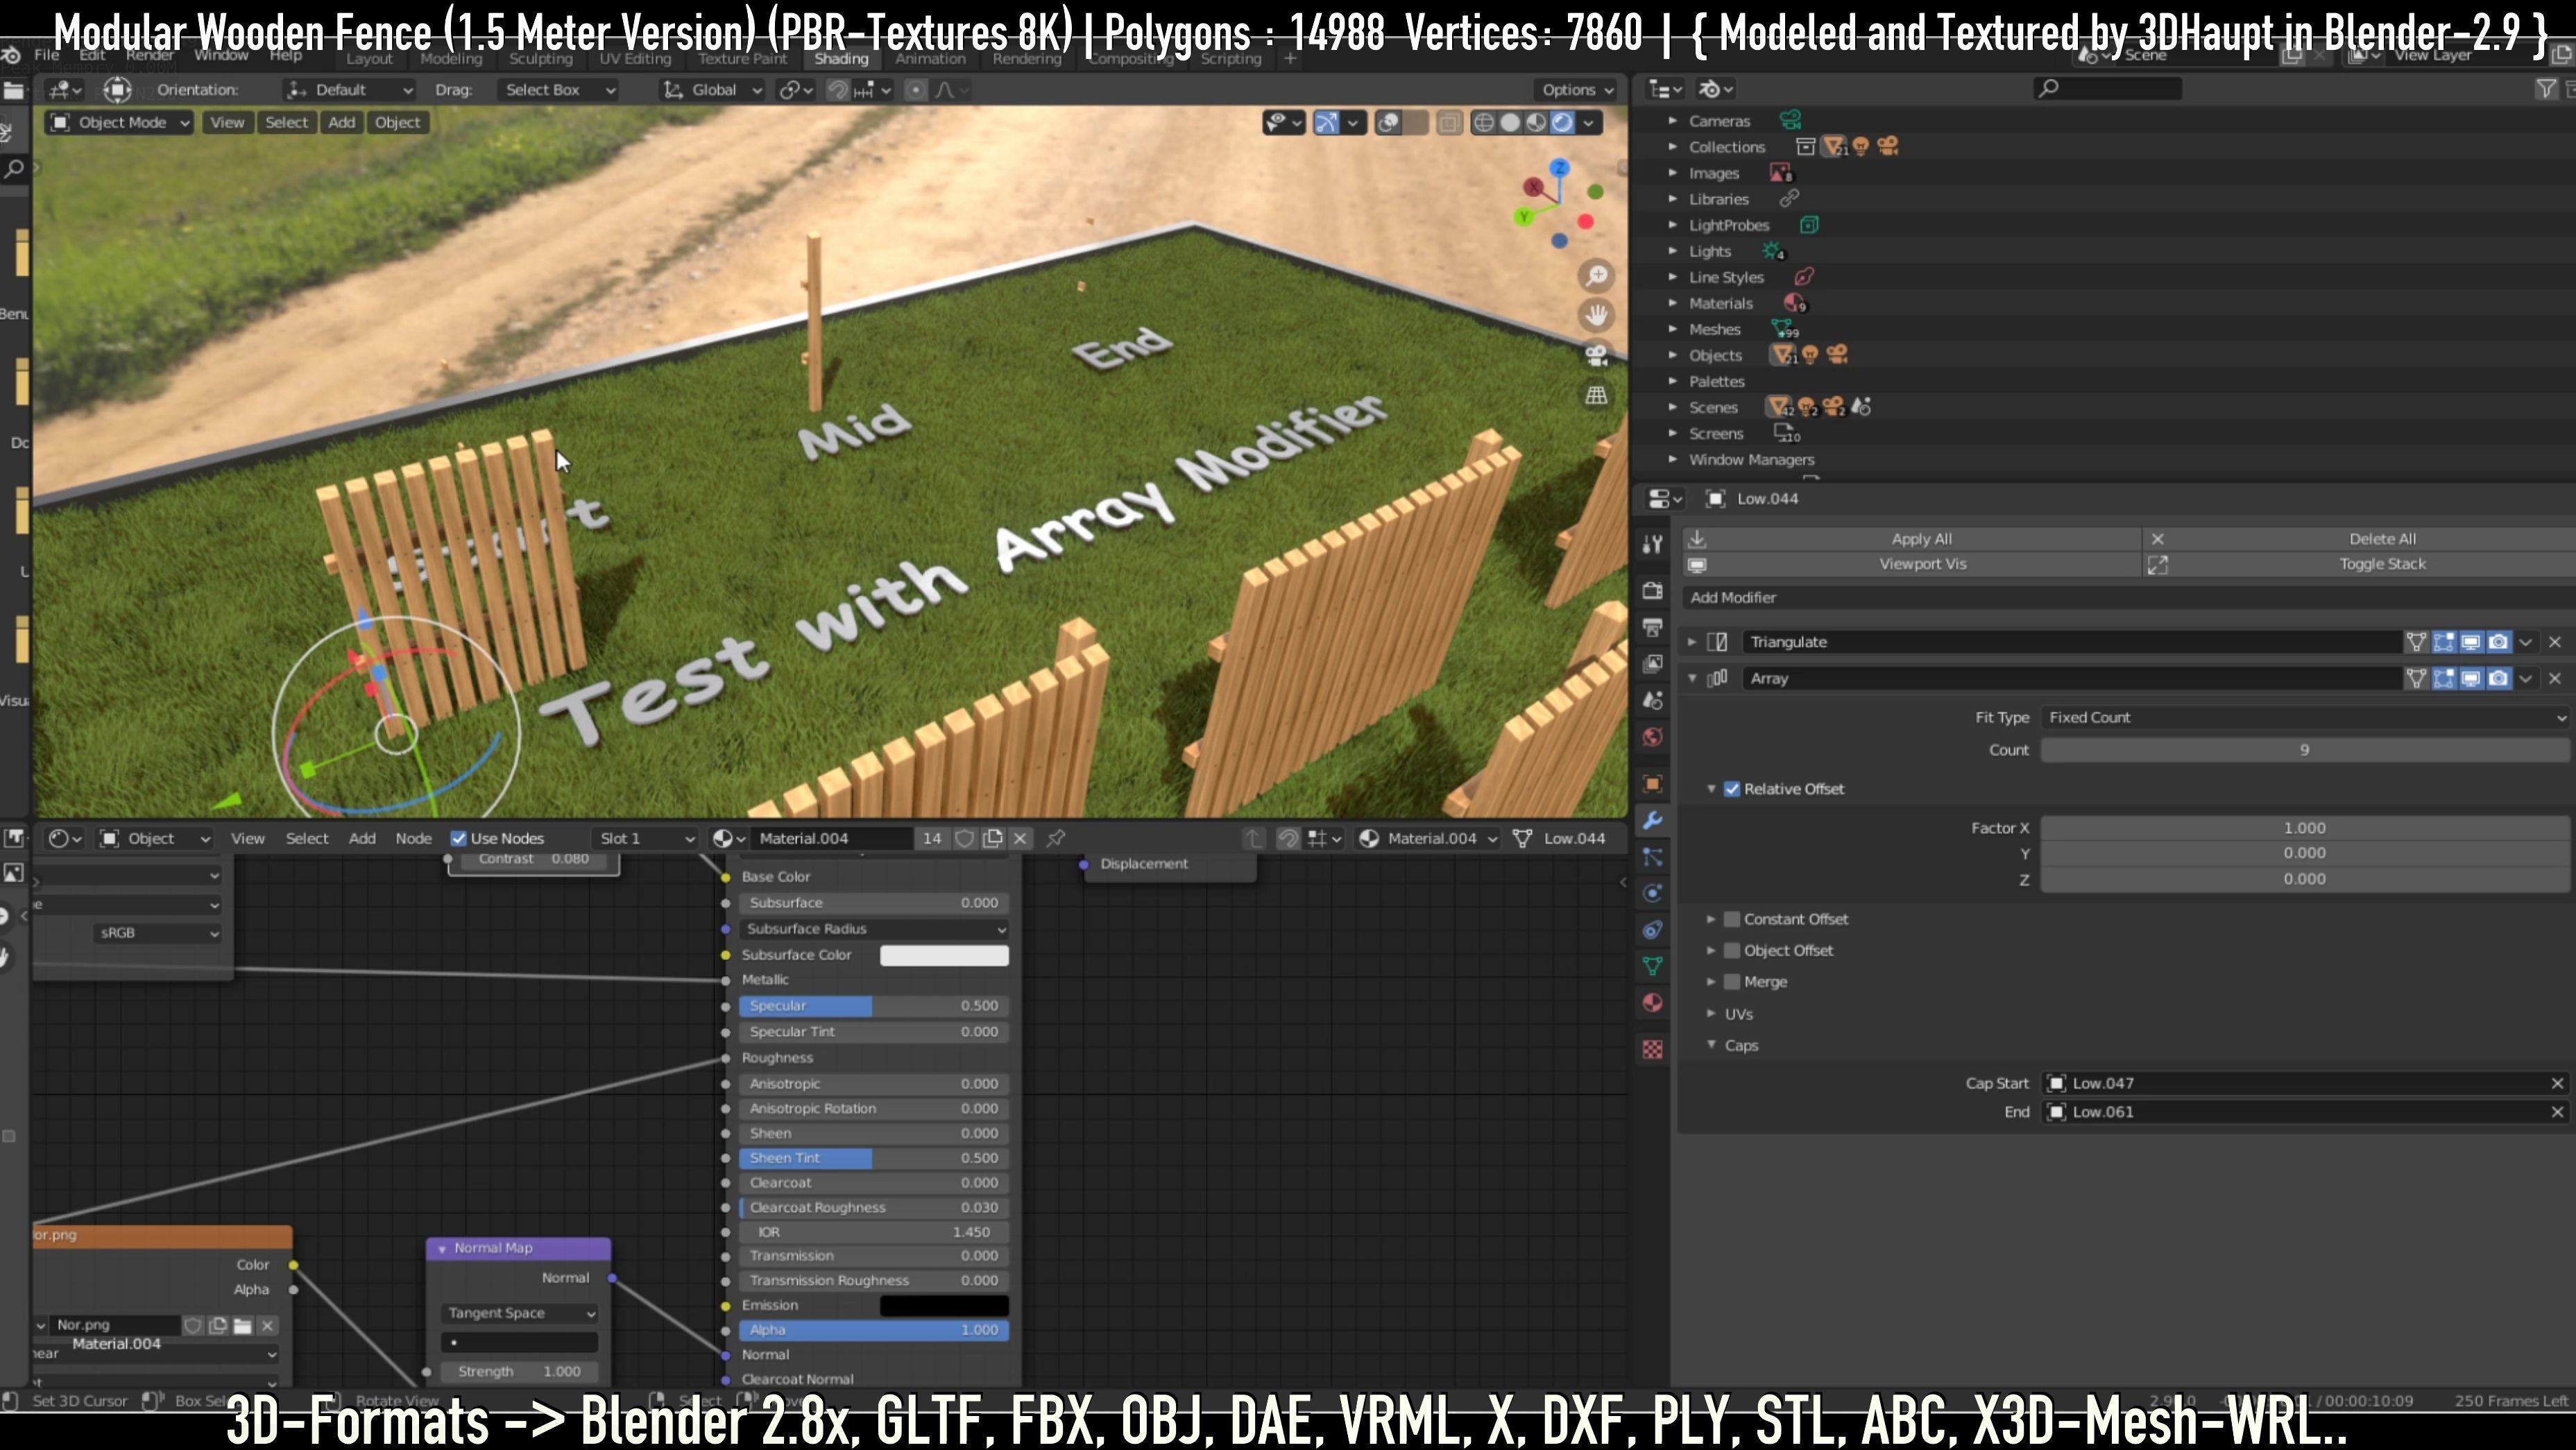
Task: Adjust the Sheen Tint slider
Action: (x=874, y=1158)
